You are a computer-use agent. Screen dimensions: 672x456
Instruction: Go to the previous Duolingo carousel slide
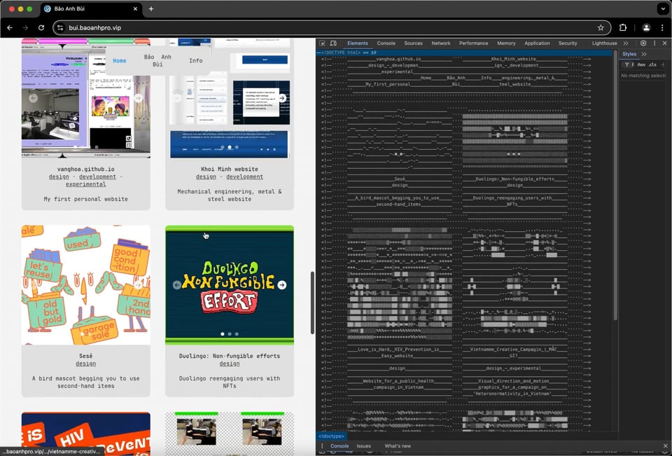(x=177, y=285)
